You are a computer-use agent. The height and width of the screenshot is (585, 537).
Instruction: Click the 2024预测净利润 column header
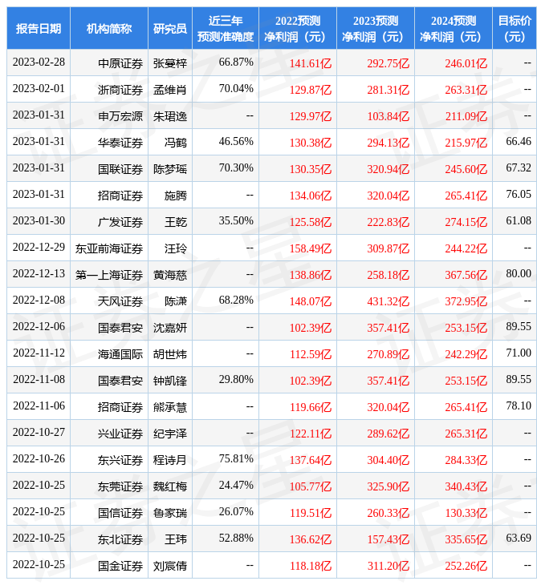tap(453, 28)
